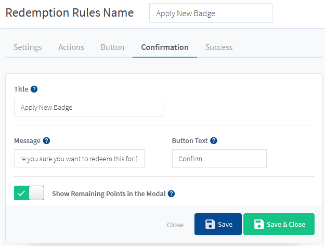The height and width of the screenshot is (246, 325).
Task: Select the Confirmation tab
Action: 165,47
